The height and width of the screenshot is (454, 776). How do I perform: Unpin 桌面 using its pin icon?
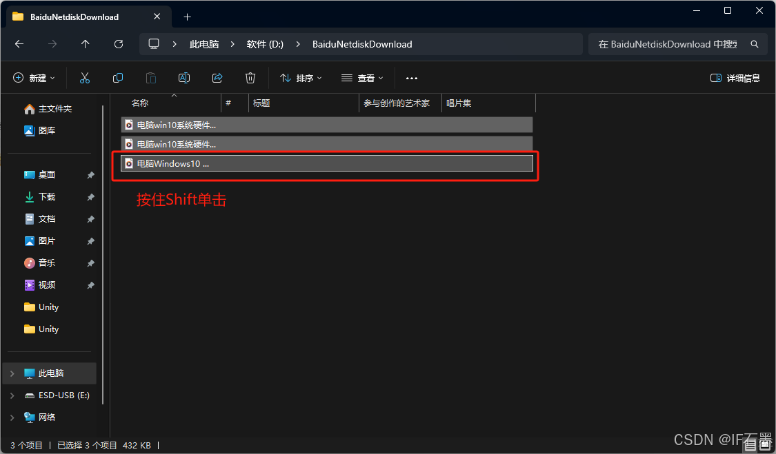coord(90,175)
